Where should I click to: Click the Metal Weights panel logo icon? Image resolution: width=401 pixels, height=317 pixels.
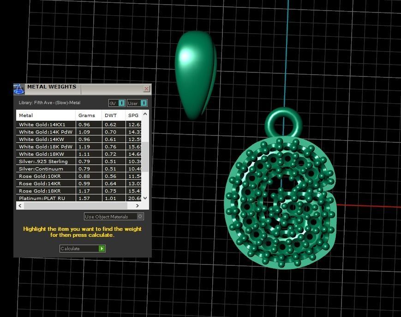pos(18,89)
